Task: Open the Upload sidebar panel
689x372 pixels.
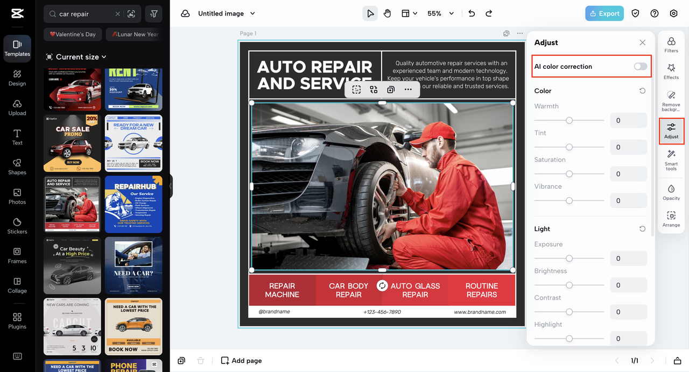Action: coord(17,108)
